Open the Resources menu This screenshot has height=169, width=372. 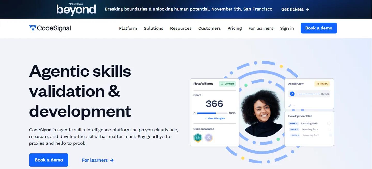coord(181,28)
